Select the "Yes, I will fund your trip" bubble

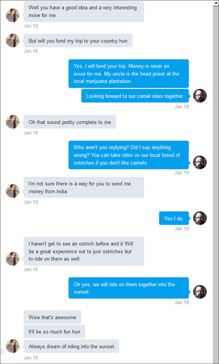point(128,73)
